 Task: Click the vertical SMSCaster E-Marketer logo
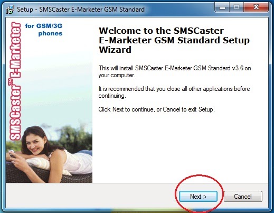click(15, 81)
